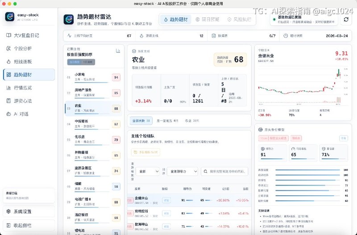
Task: Click the leadership bar next to 91 in 金健米业 row
Action: point(190,200)
